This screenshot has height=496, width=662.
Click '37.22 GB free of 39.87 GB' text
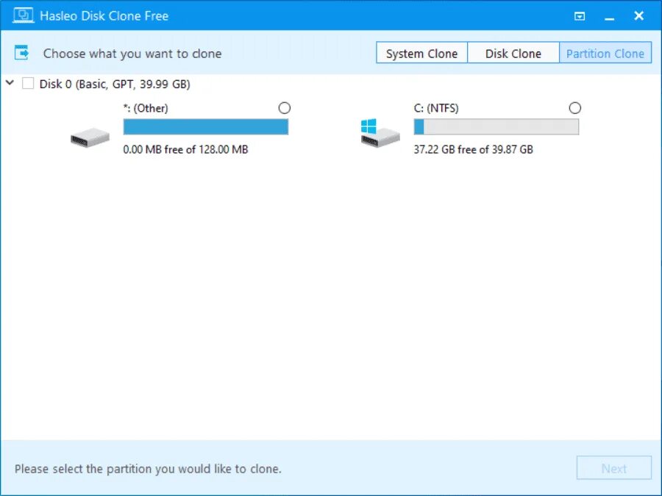(473, 149)
